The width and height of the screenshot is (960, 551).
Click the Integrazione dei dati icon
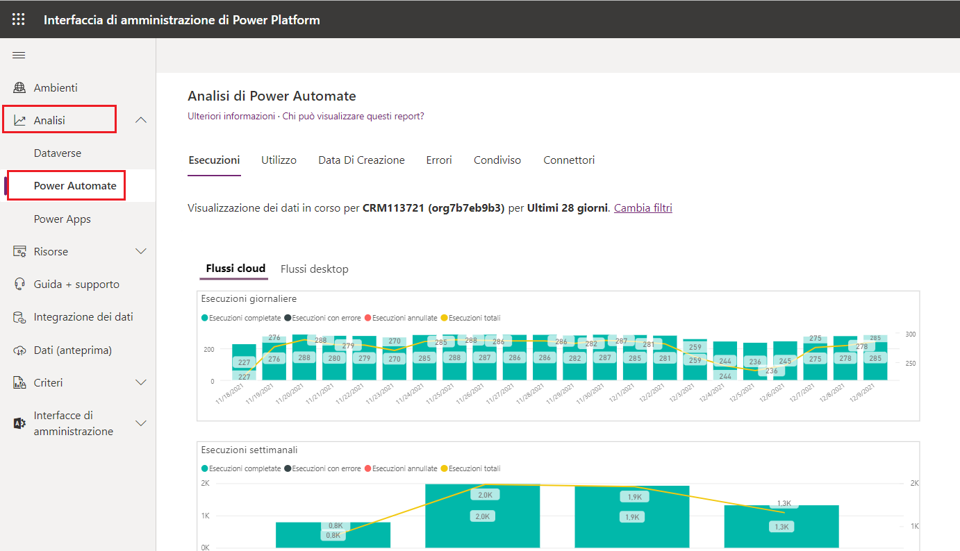pos(19,317)
